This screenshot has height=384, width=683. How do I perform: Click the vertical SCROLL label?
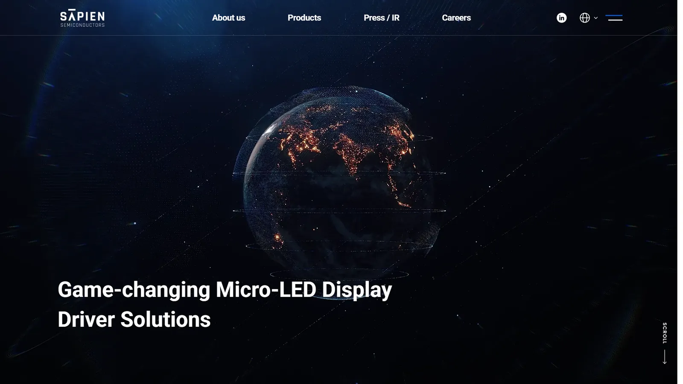pyautogui.click(x=665, y=333)
